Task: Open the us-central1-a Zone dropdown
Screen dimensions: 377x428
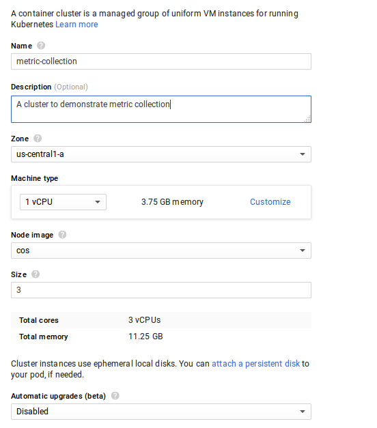Action: click(x=161, y=154)
